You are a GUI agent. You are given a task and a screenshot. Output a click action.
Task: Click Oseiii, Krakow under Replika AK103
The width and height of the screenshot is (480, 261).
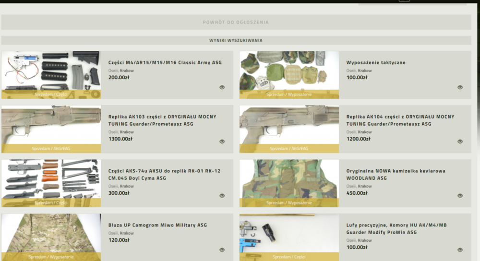(121, 132)
